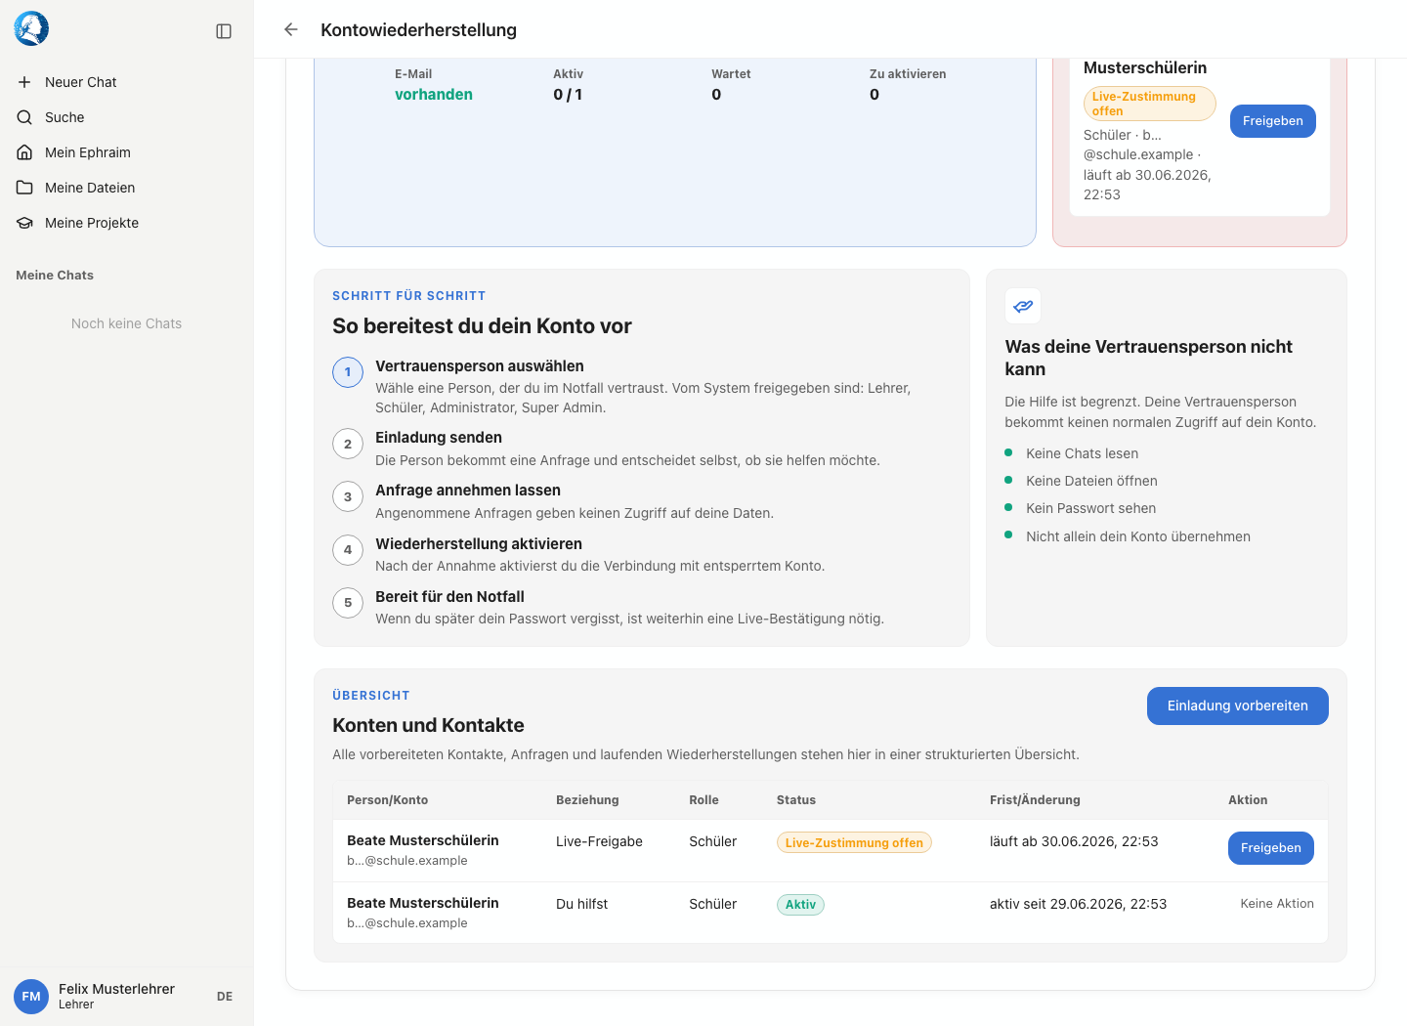Screen dimensions: 1407x1026
Task: Open Suche via magnifier icon
Action: pos(24,117)
